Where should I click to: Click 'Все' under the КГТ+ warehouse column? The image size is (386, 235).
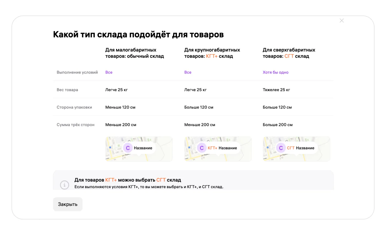[188, 72]
